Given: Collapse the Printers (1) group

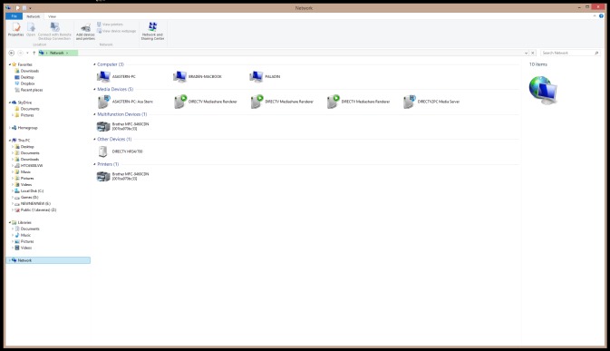Looking at the screenshot, I should coord(94,164).
